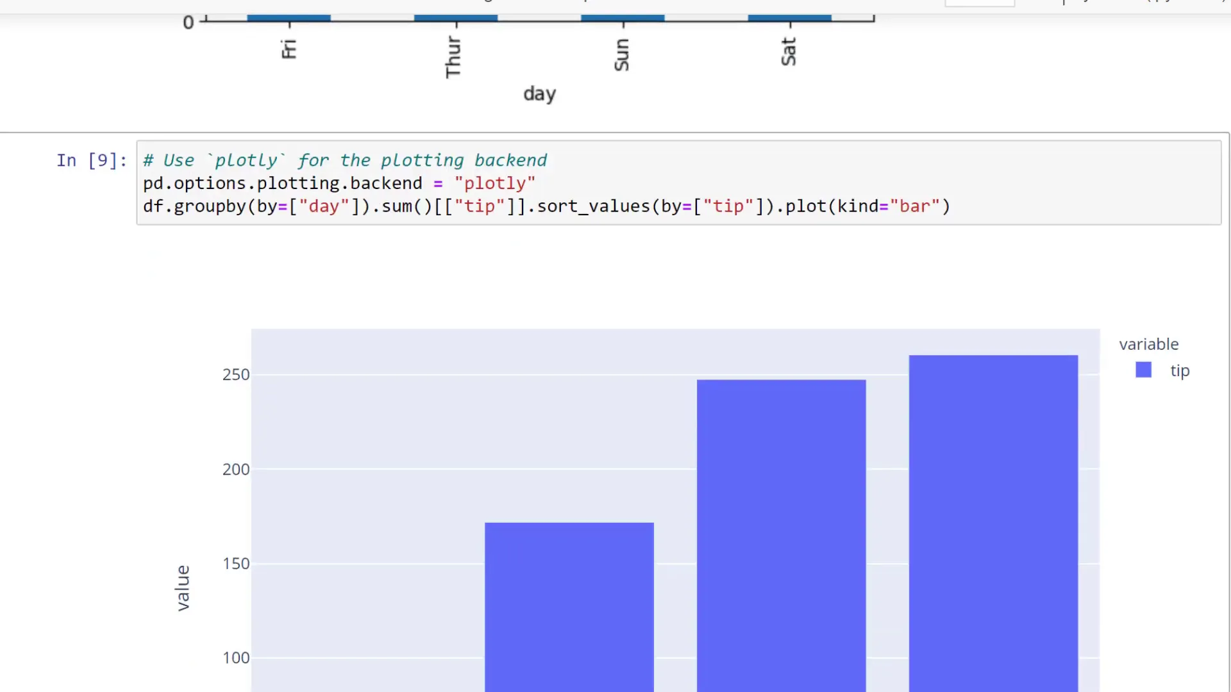The height and width of the screenshot is (692, 1231).
Task: Click the "day" axis title on the top chart
Action: pos(539,94)
